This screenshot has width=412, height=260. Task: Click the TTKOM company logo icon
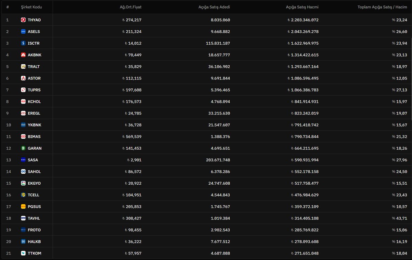pos(23,253)
